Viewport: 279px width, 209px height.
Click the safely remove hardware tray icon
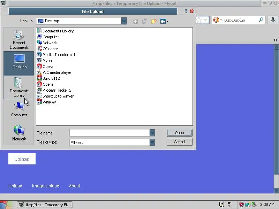point(254,204)
